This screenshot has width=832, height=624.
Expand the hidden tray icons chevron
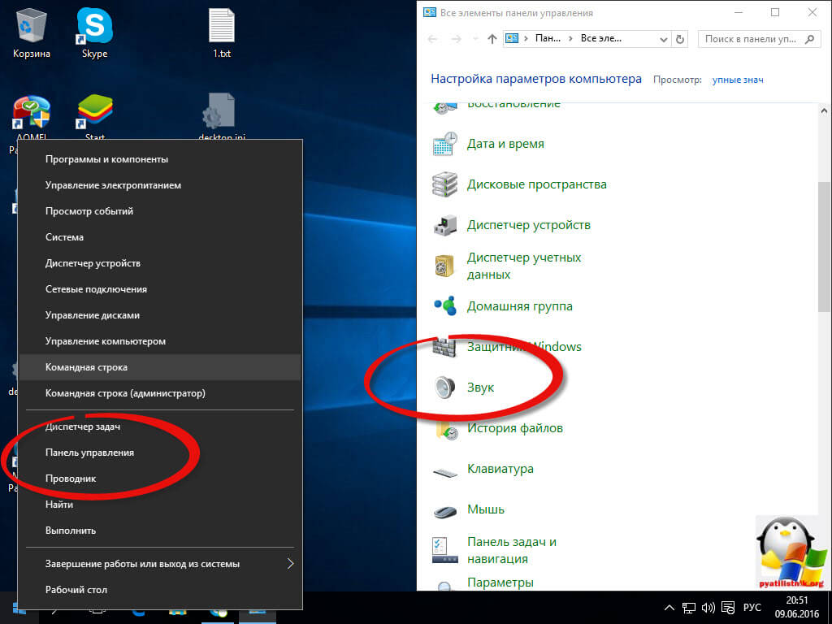coord(669,607)
